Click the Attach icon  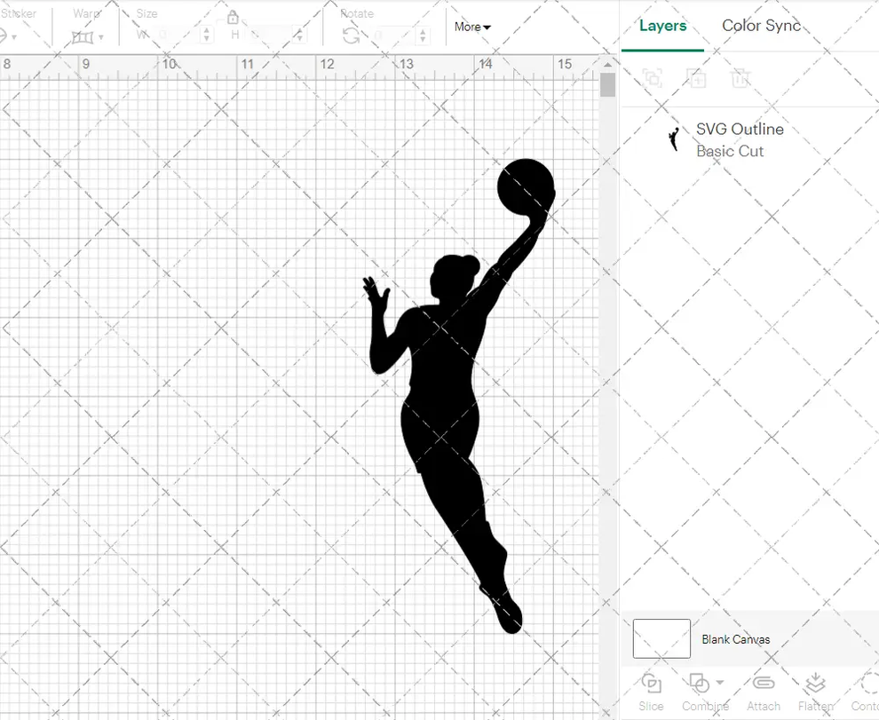pos(764,684)
